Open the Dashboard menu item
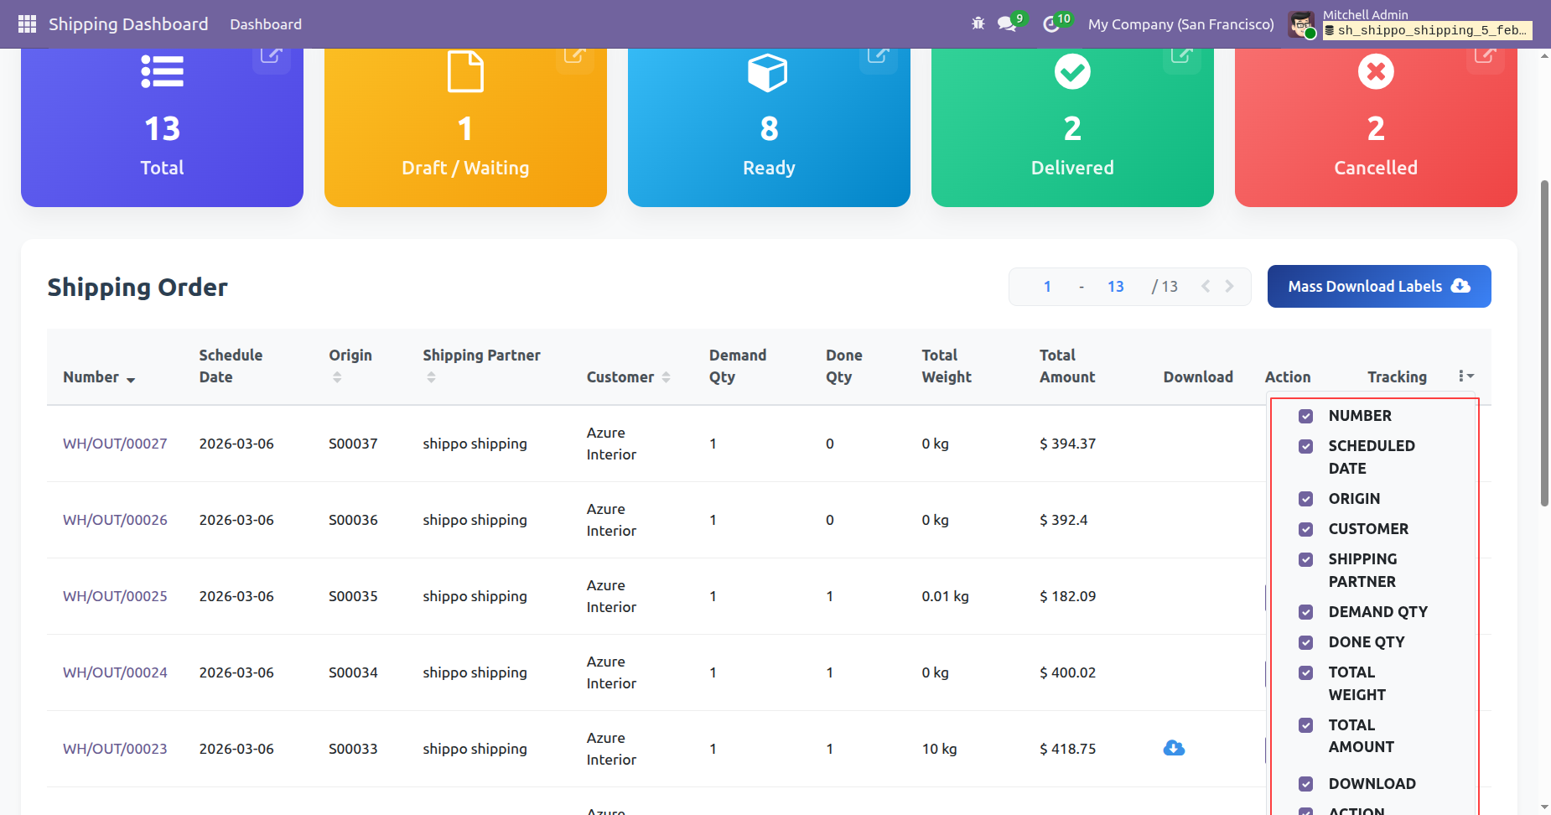This screenshot has height=815, width=1551. pos(266,24)
